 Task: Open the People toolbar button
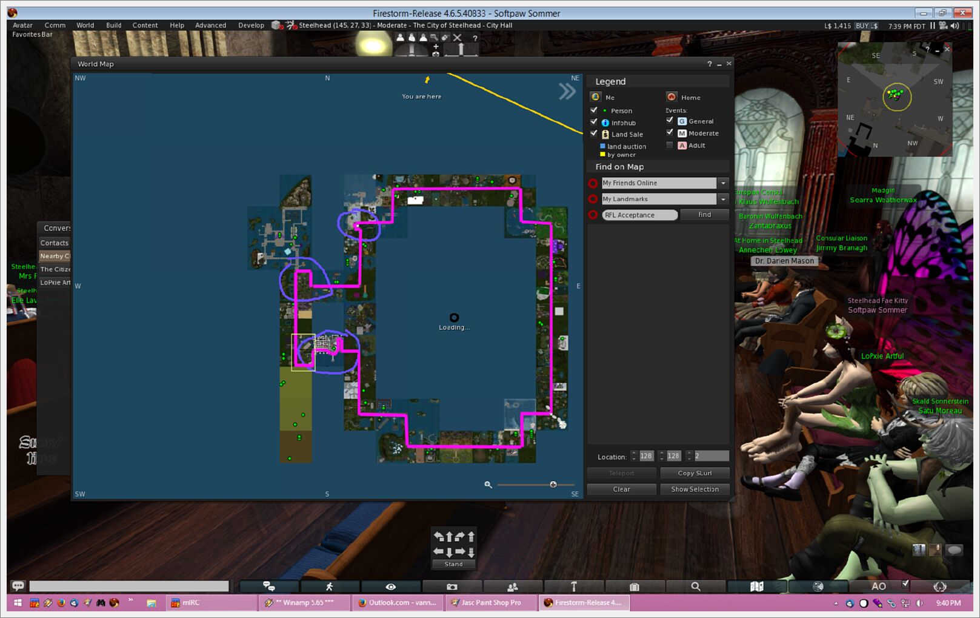[x=513, y=586]
